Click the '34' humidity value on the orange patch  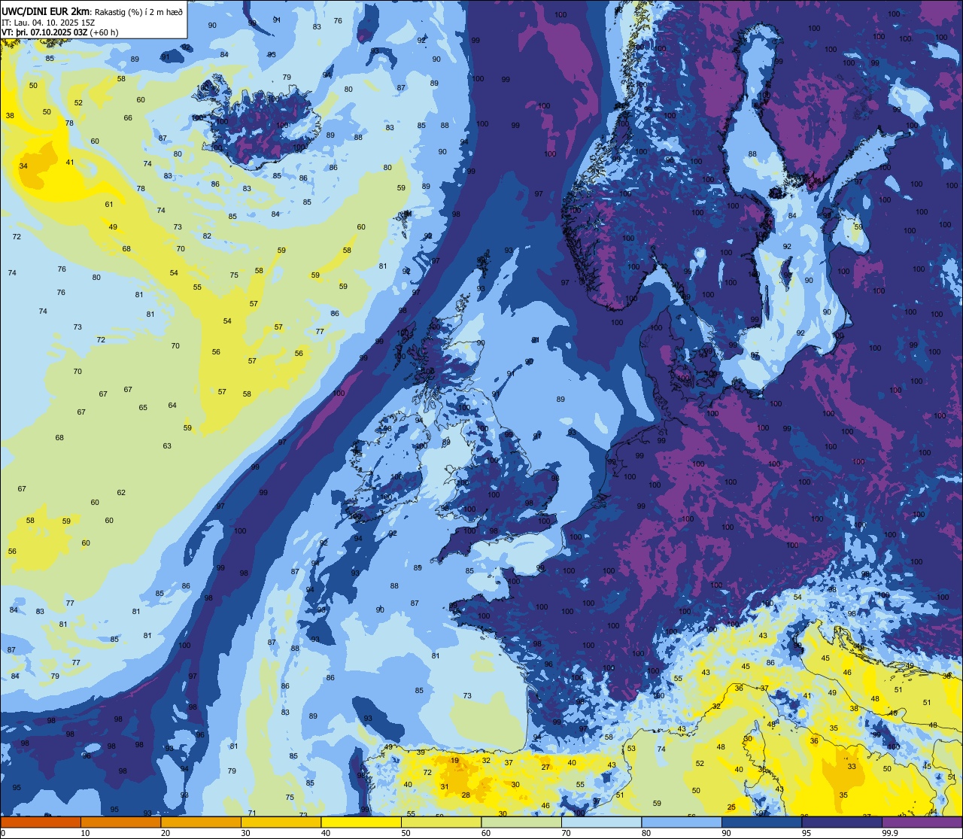pyautogui.click(x=23, y=166)
